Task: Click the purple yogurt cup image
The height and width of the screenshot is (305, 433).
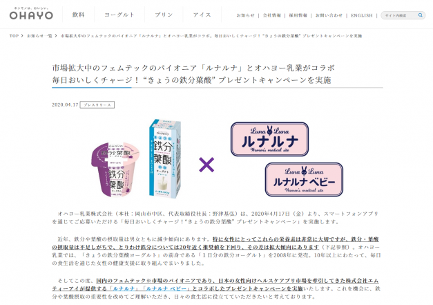Action: (x=115, y=169)
